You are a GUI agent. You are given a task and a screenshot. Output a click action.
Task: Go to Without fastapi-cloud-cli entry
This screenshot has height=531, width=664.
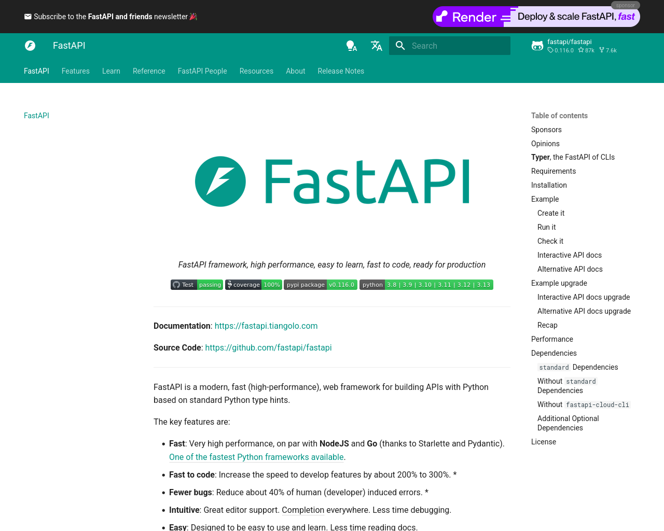pyautogui.click(x=584, y=404)
